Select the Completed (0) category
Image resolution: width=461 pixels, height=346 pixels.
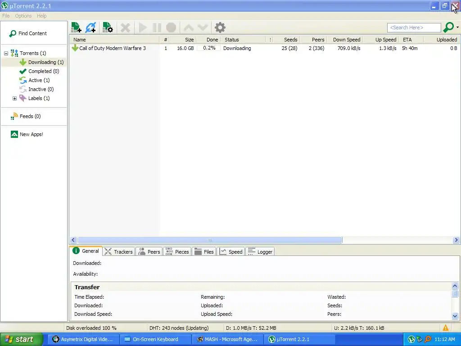point(39,71)
